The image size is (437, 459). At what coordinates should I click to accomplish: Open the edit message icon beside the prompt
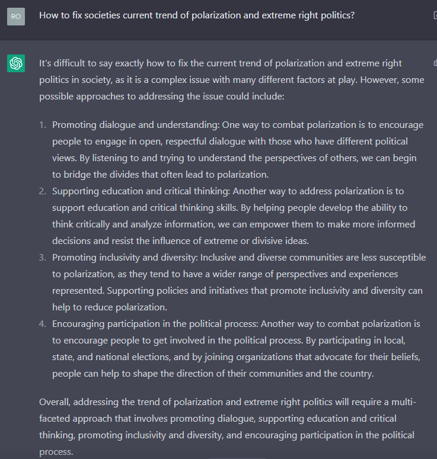click(x=435, y=15)
